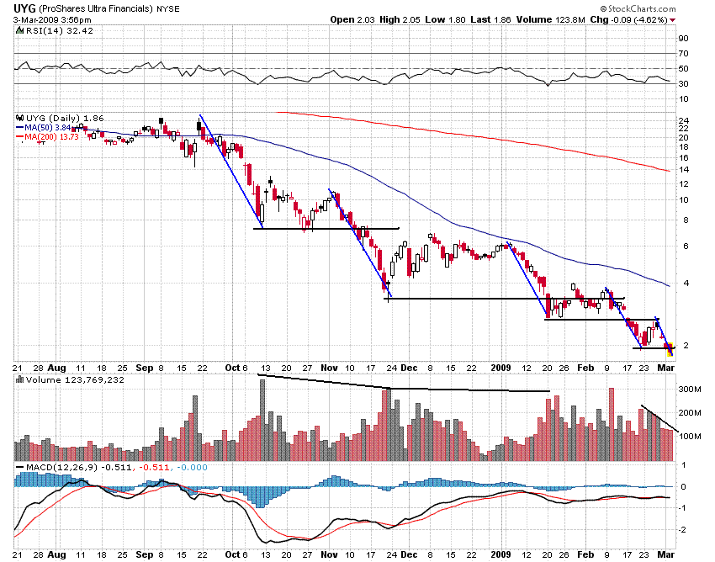The image size is (715, 562).
Task: Click the blue line marker before MA(50)
Action: pyautogui.click(x=19, y=128)
